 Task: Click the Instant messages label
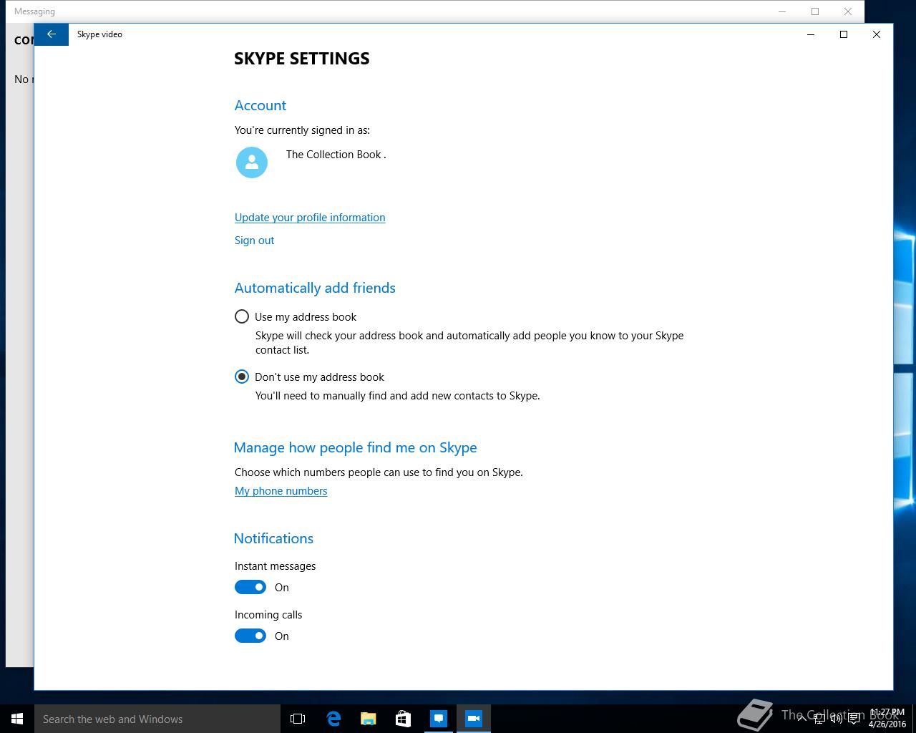pos(275,566)
